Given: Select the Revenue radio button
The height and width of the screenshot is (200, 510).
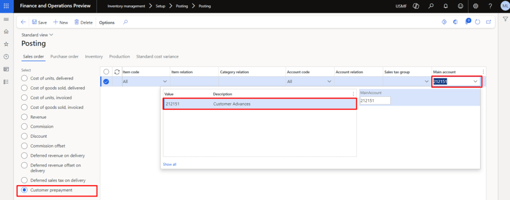Looking at the screenshot, I should pos(24,117).
